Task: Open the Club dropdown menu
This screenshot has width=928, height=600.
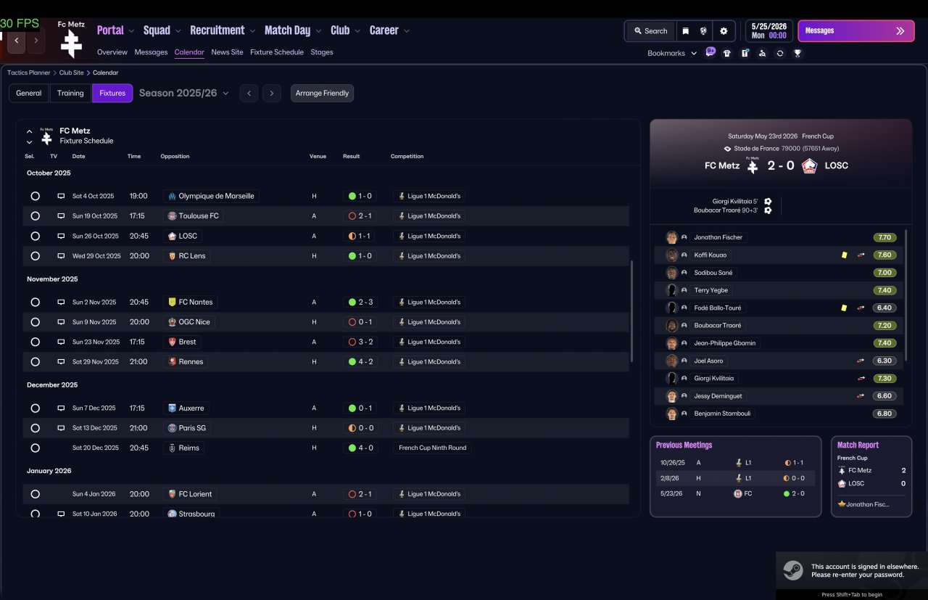Action: (346, 30)
